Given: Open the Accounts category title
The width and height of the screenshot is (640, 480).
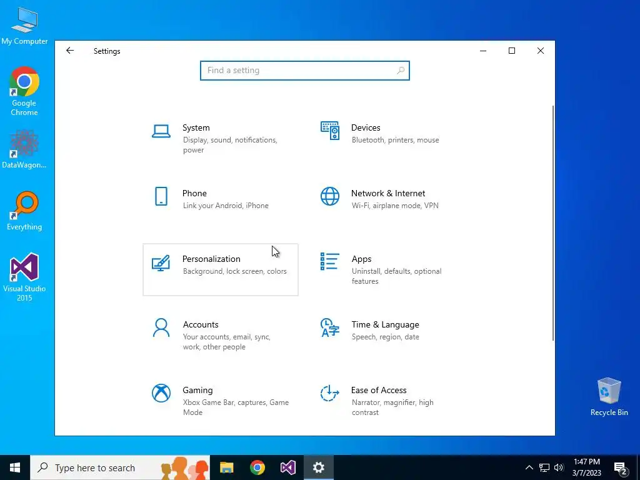Looking at the screenshot, I should (x=201, y=324).
